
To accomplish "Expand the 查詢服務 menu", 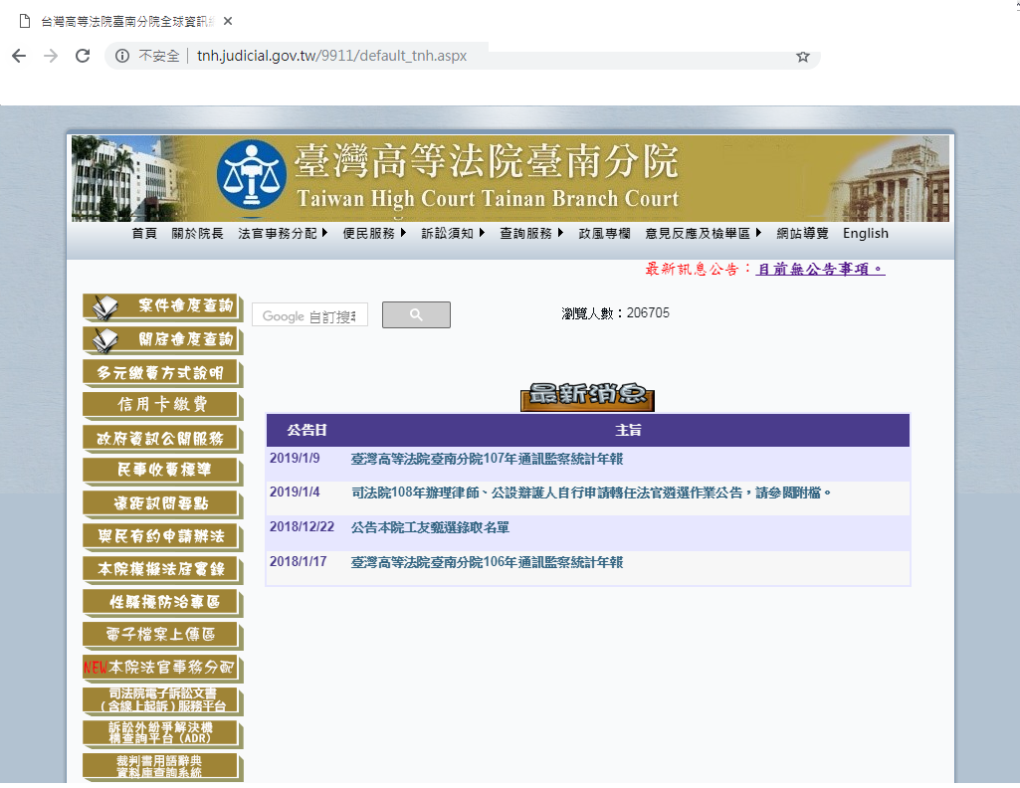I will click(x=531, y=234).
